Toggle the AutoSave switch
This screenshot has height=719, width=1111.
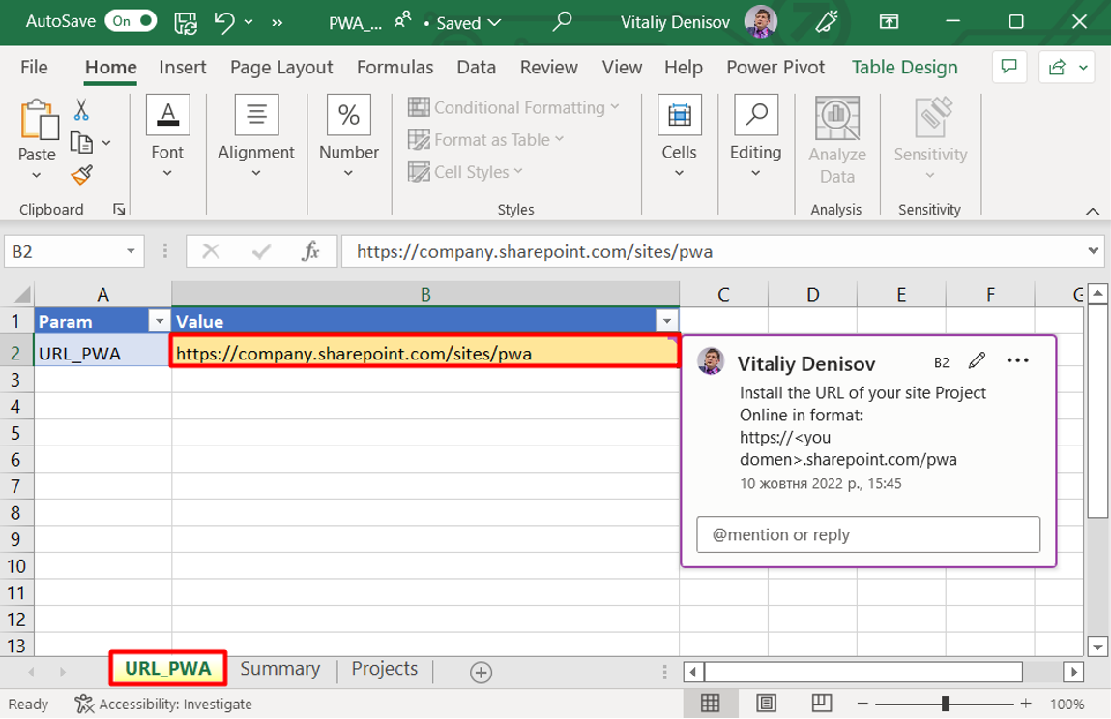tap(132, 21)
